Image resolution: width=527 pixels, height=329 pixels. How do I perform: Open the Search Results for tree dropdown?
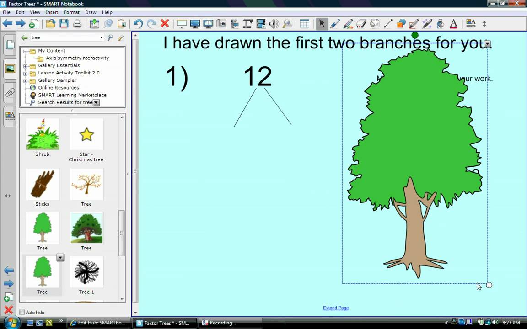click(96, 103)
